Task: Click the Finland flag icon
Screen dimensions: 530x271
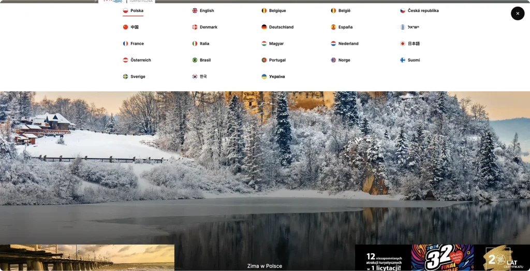Action: (403, 60)
